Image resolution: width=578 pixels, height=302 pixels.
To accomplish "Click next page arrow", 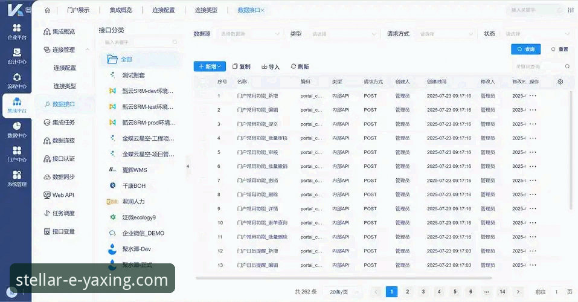I will tap(518, 292).
